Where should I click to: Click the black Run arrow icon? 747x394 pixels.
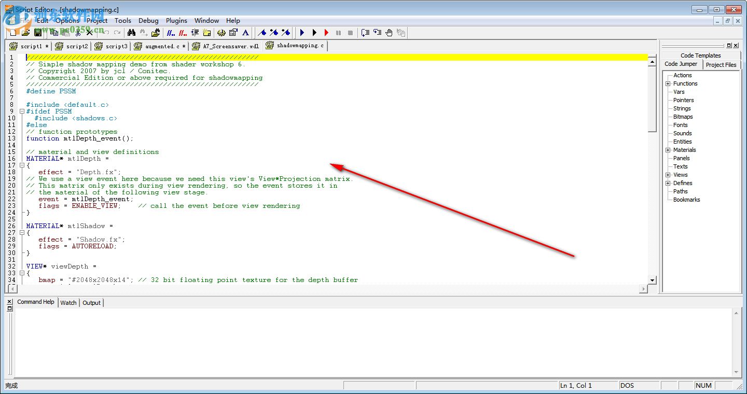pyautogui.click(x=314, y=33)
